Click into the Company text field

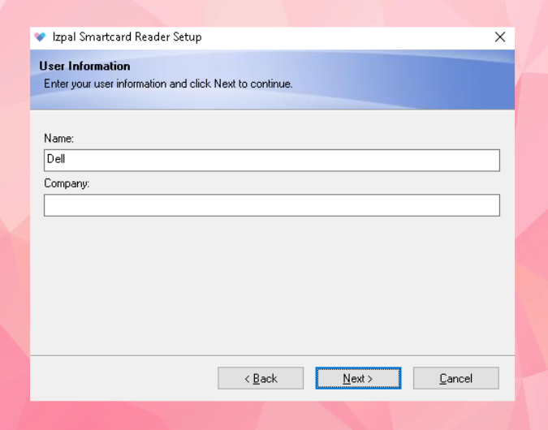click(272, 205)
